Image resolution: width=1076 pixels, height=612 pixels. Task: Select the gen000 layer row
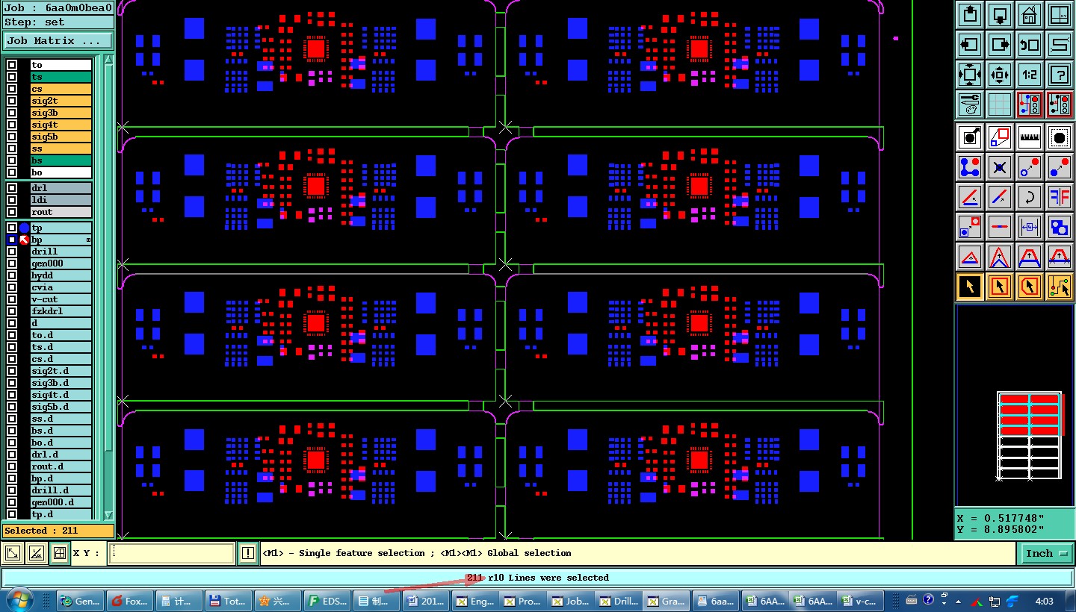click(61, 263)
